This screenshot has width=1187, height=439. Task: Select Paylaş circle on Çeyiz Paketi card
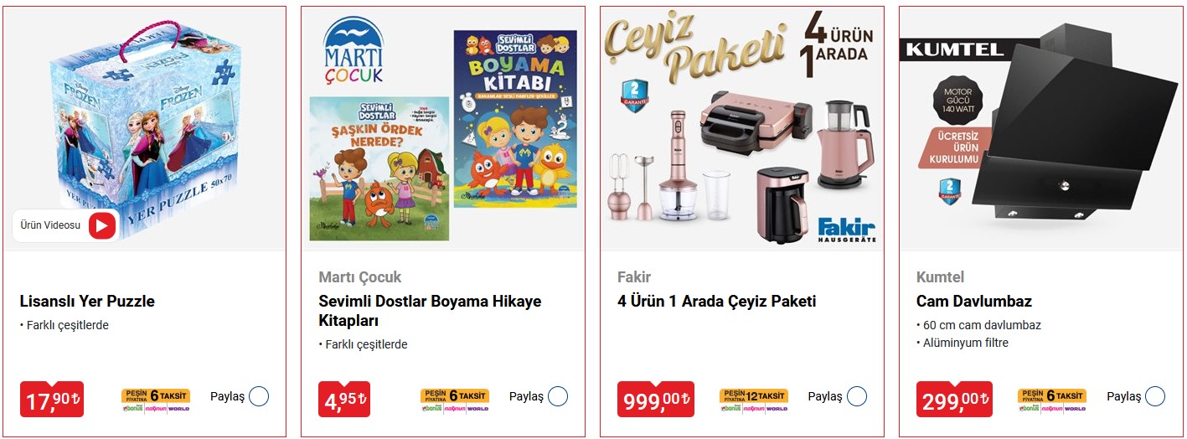pos(856,396)
